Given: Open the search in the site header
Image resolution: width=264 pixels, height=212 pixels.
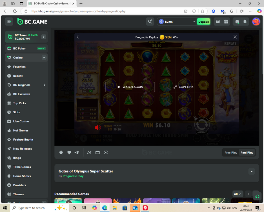Looking at the screenshot, I should coord(150,22).
